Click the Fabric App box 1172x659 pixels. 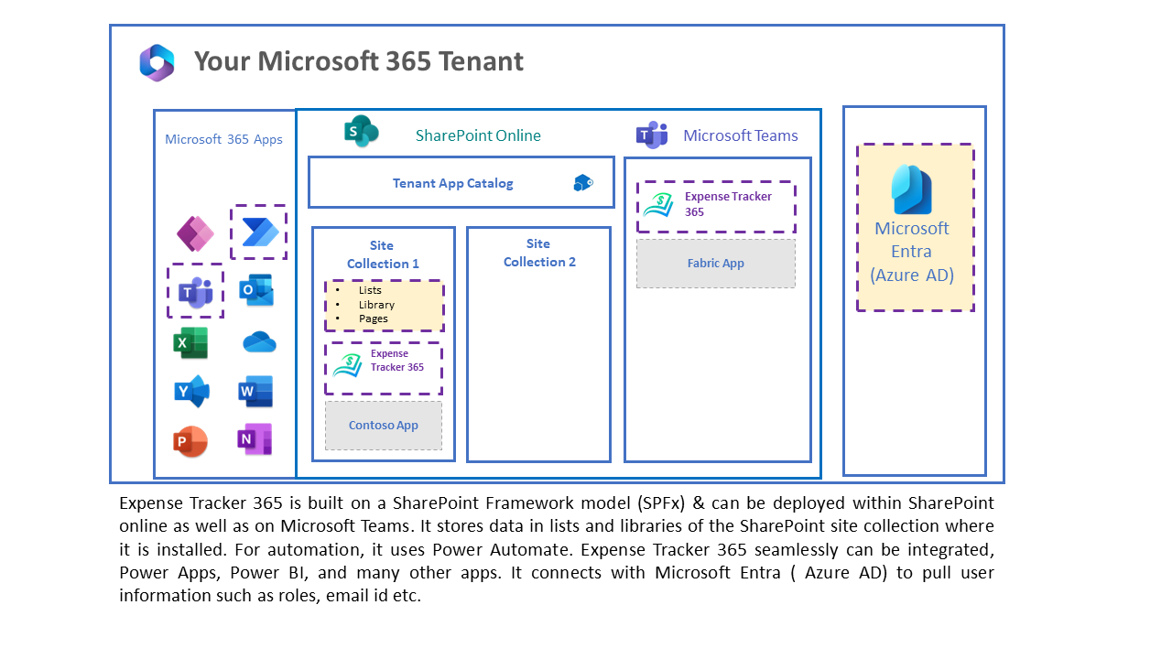coord(716,264)
